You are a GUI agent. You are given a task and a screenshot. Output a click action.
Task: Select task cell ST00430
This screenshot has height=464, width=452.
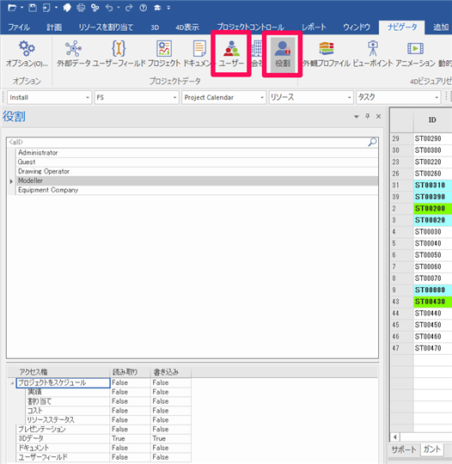click(432, 302)
